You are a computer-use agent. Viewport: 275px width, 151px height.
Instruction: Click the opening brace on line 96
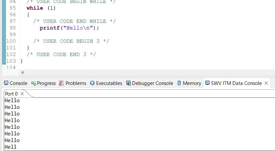(28, 15)
